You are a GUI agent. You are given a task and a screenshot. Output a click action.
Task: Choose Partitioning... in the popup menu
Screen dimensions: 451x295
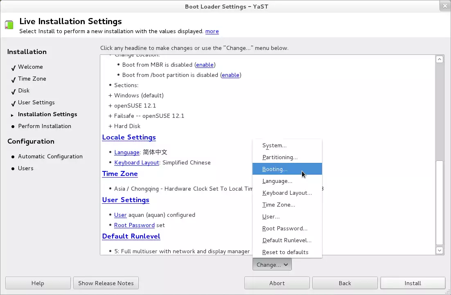[x=280, y=157]
